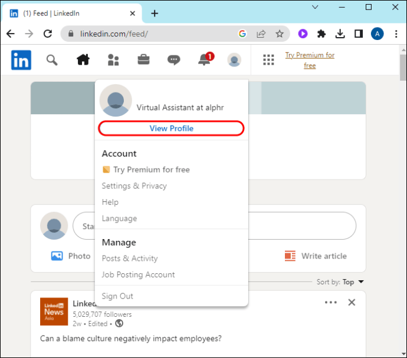
Task: Open the Downloads icon in the toolbar
Action: coord(340,34)
